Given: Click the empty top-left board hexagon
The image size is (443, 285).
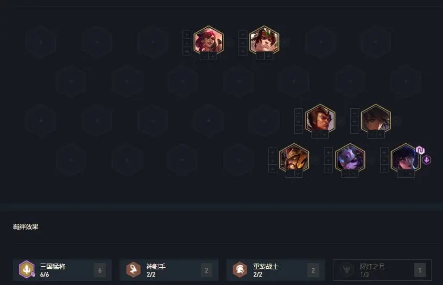Looking at the screenshot, I should [x=41, y=42].
